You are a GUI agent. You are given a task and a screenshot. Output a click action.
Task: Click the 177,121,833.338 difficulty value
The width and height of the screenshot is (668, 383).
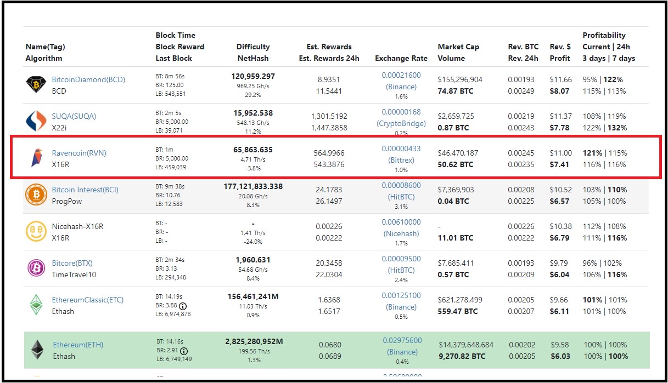click(253, 186)
